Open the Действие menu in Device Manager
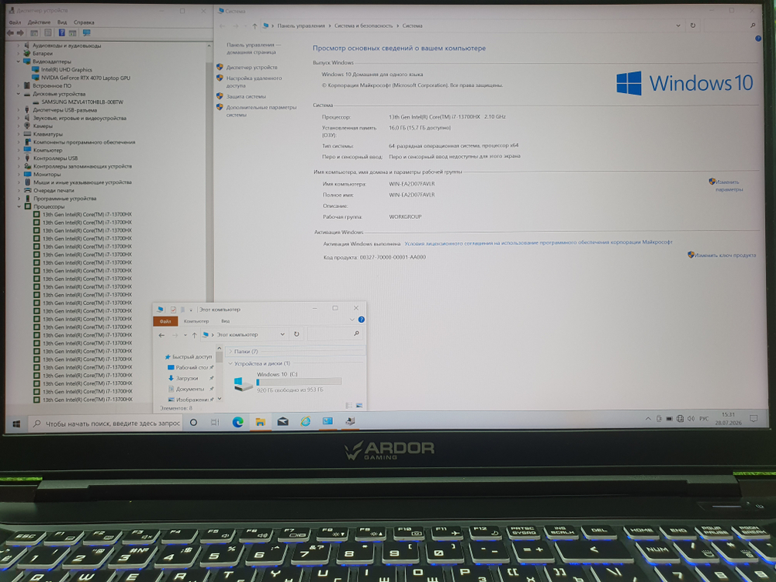The width and height of the screenshot is (776, 582). tap(39, 23)
